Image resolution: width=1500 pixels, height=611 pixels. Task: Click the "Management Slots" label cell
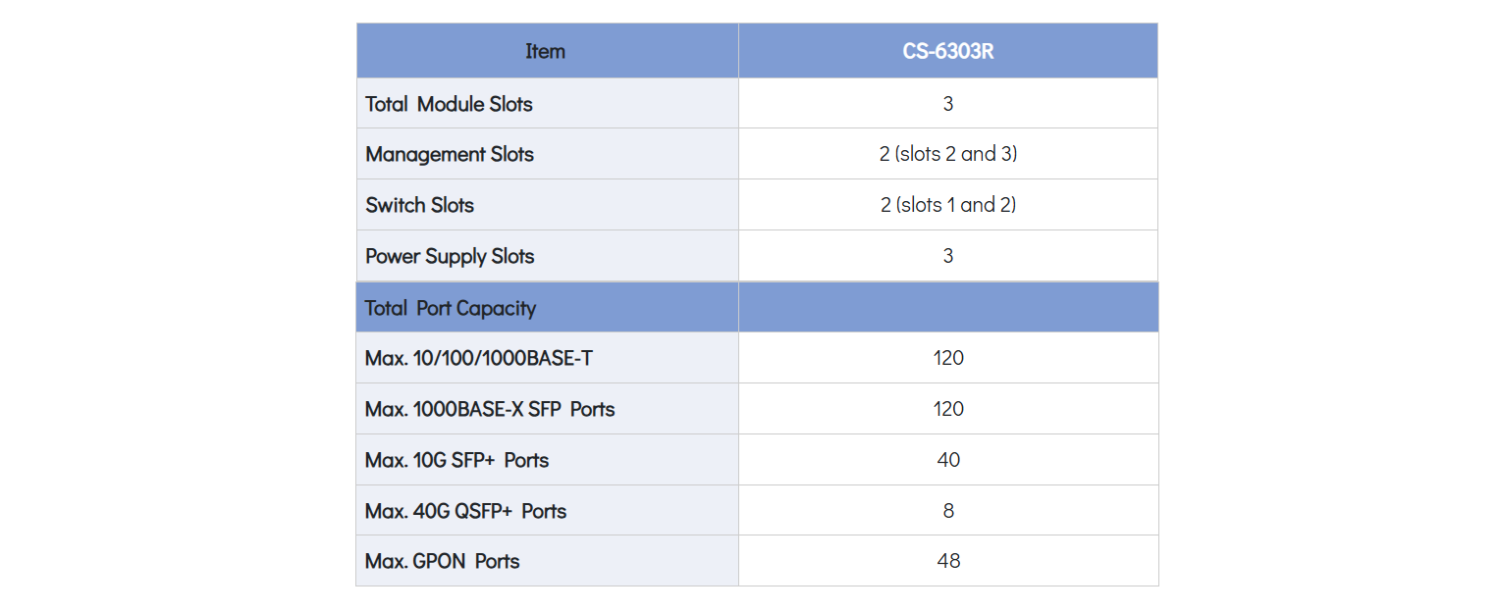pos(450,154)
